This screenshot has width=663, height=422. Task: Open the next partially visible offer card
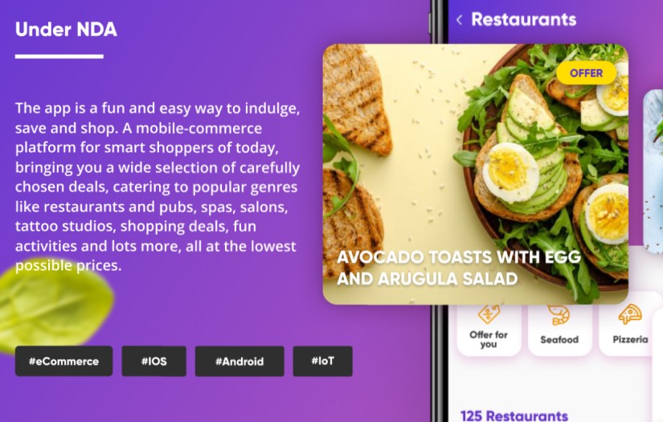[x=653, y=171]
